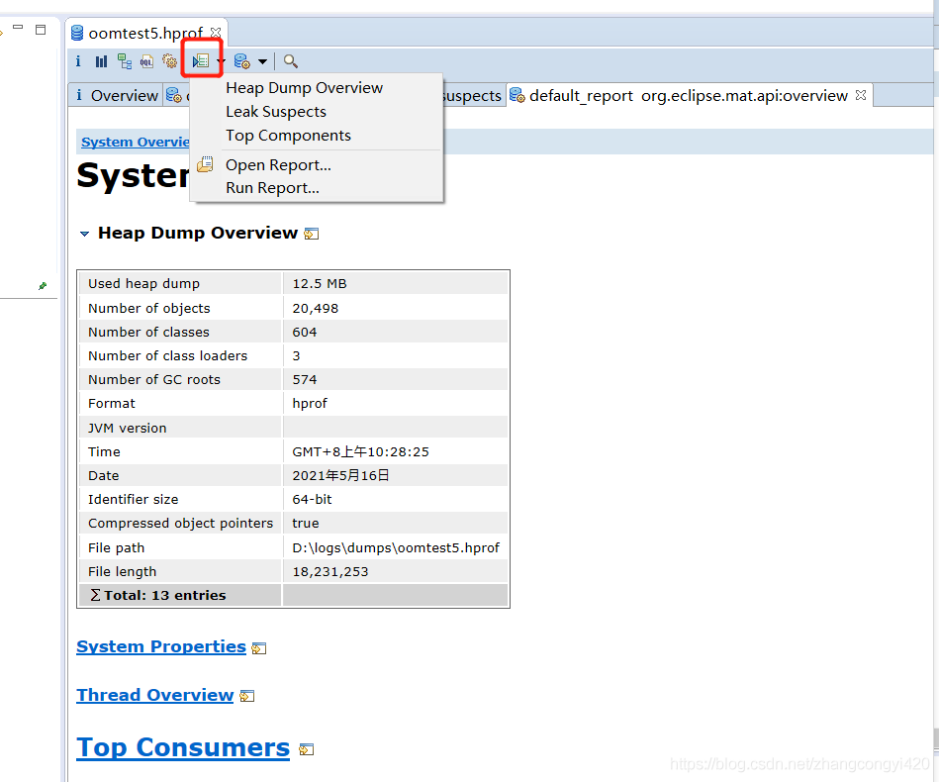Click the Run Expert System Test report icon
Viewport: 939px width, 782px height.
point(201,61)
